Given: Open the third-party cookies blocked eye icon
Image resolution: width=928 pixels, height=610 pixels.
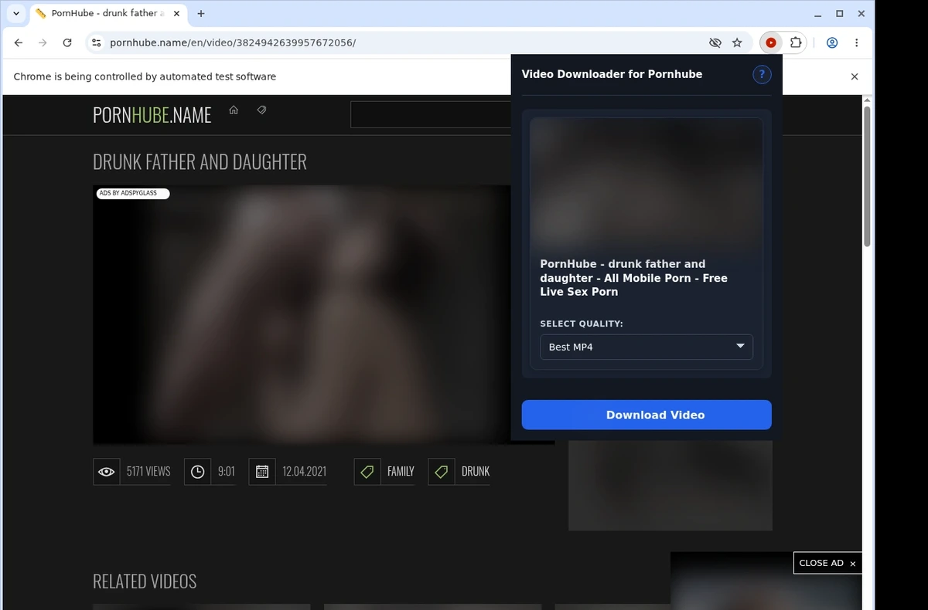Looking at the screenshot, I should point(715,43).
